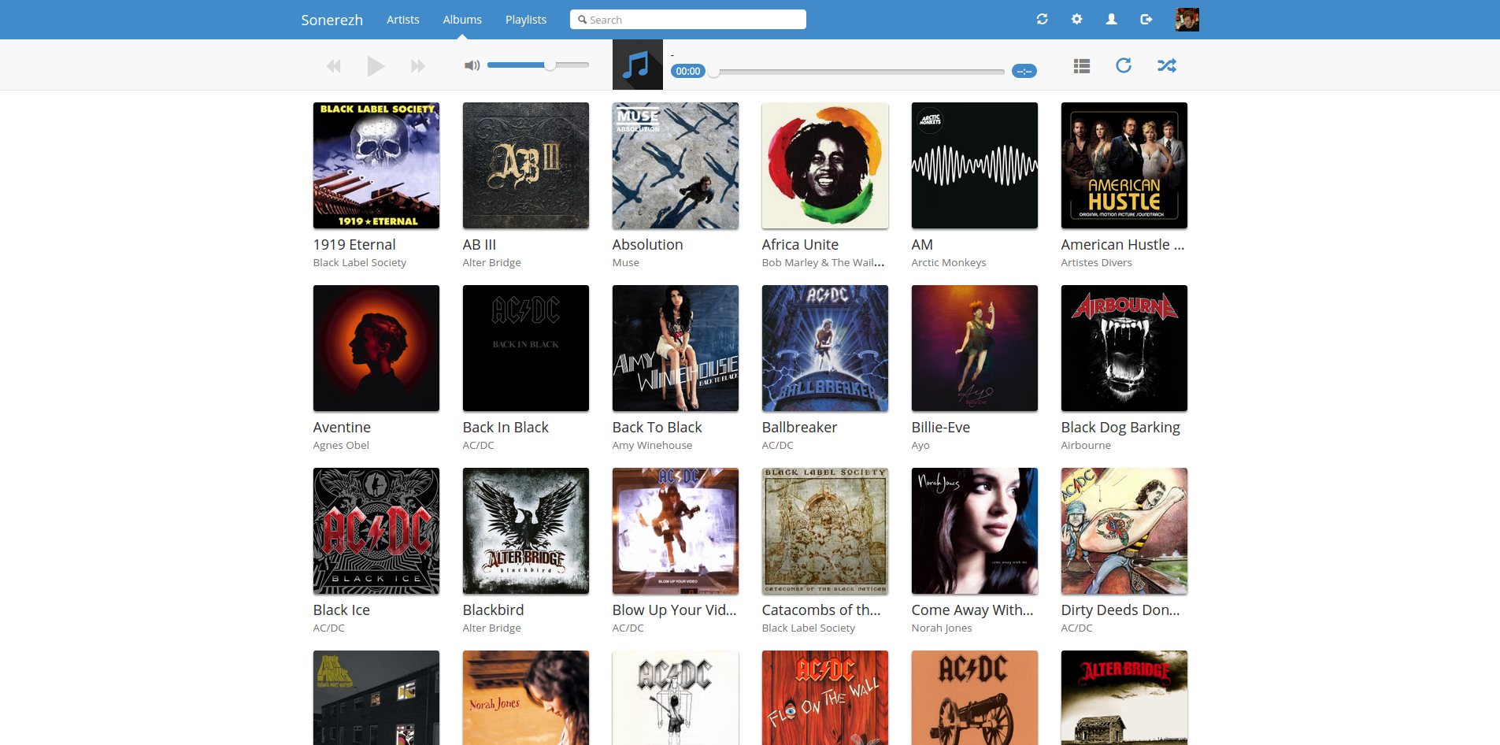Viewport: 1500px width, 745px height.
Task: Click artist name 'Artistes Divers'
Action: [1096, 263]
